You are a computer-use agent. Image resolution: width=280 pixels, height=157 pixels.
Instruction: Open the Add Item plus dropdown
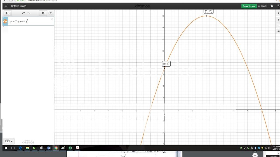point(7,13)
